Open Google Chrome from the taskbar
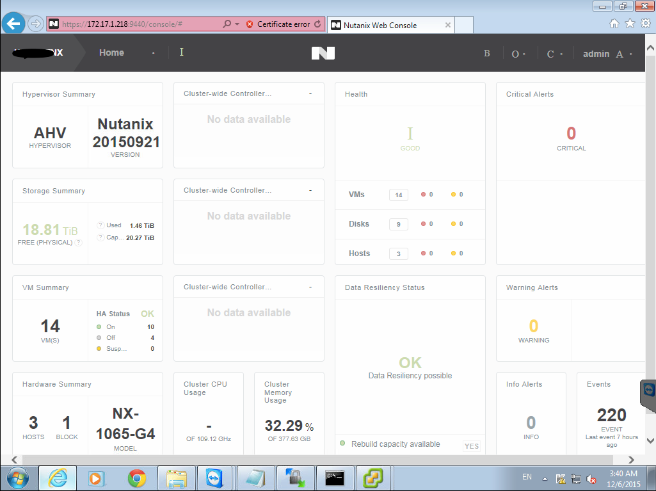The height and width of the screenshot is (491, 656). (x=137, y=478)
